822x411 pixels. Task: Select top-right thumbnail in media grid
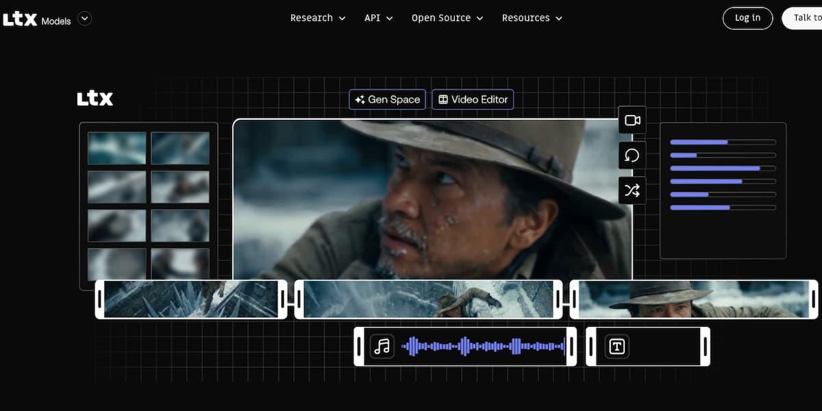pos(180,148)
